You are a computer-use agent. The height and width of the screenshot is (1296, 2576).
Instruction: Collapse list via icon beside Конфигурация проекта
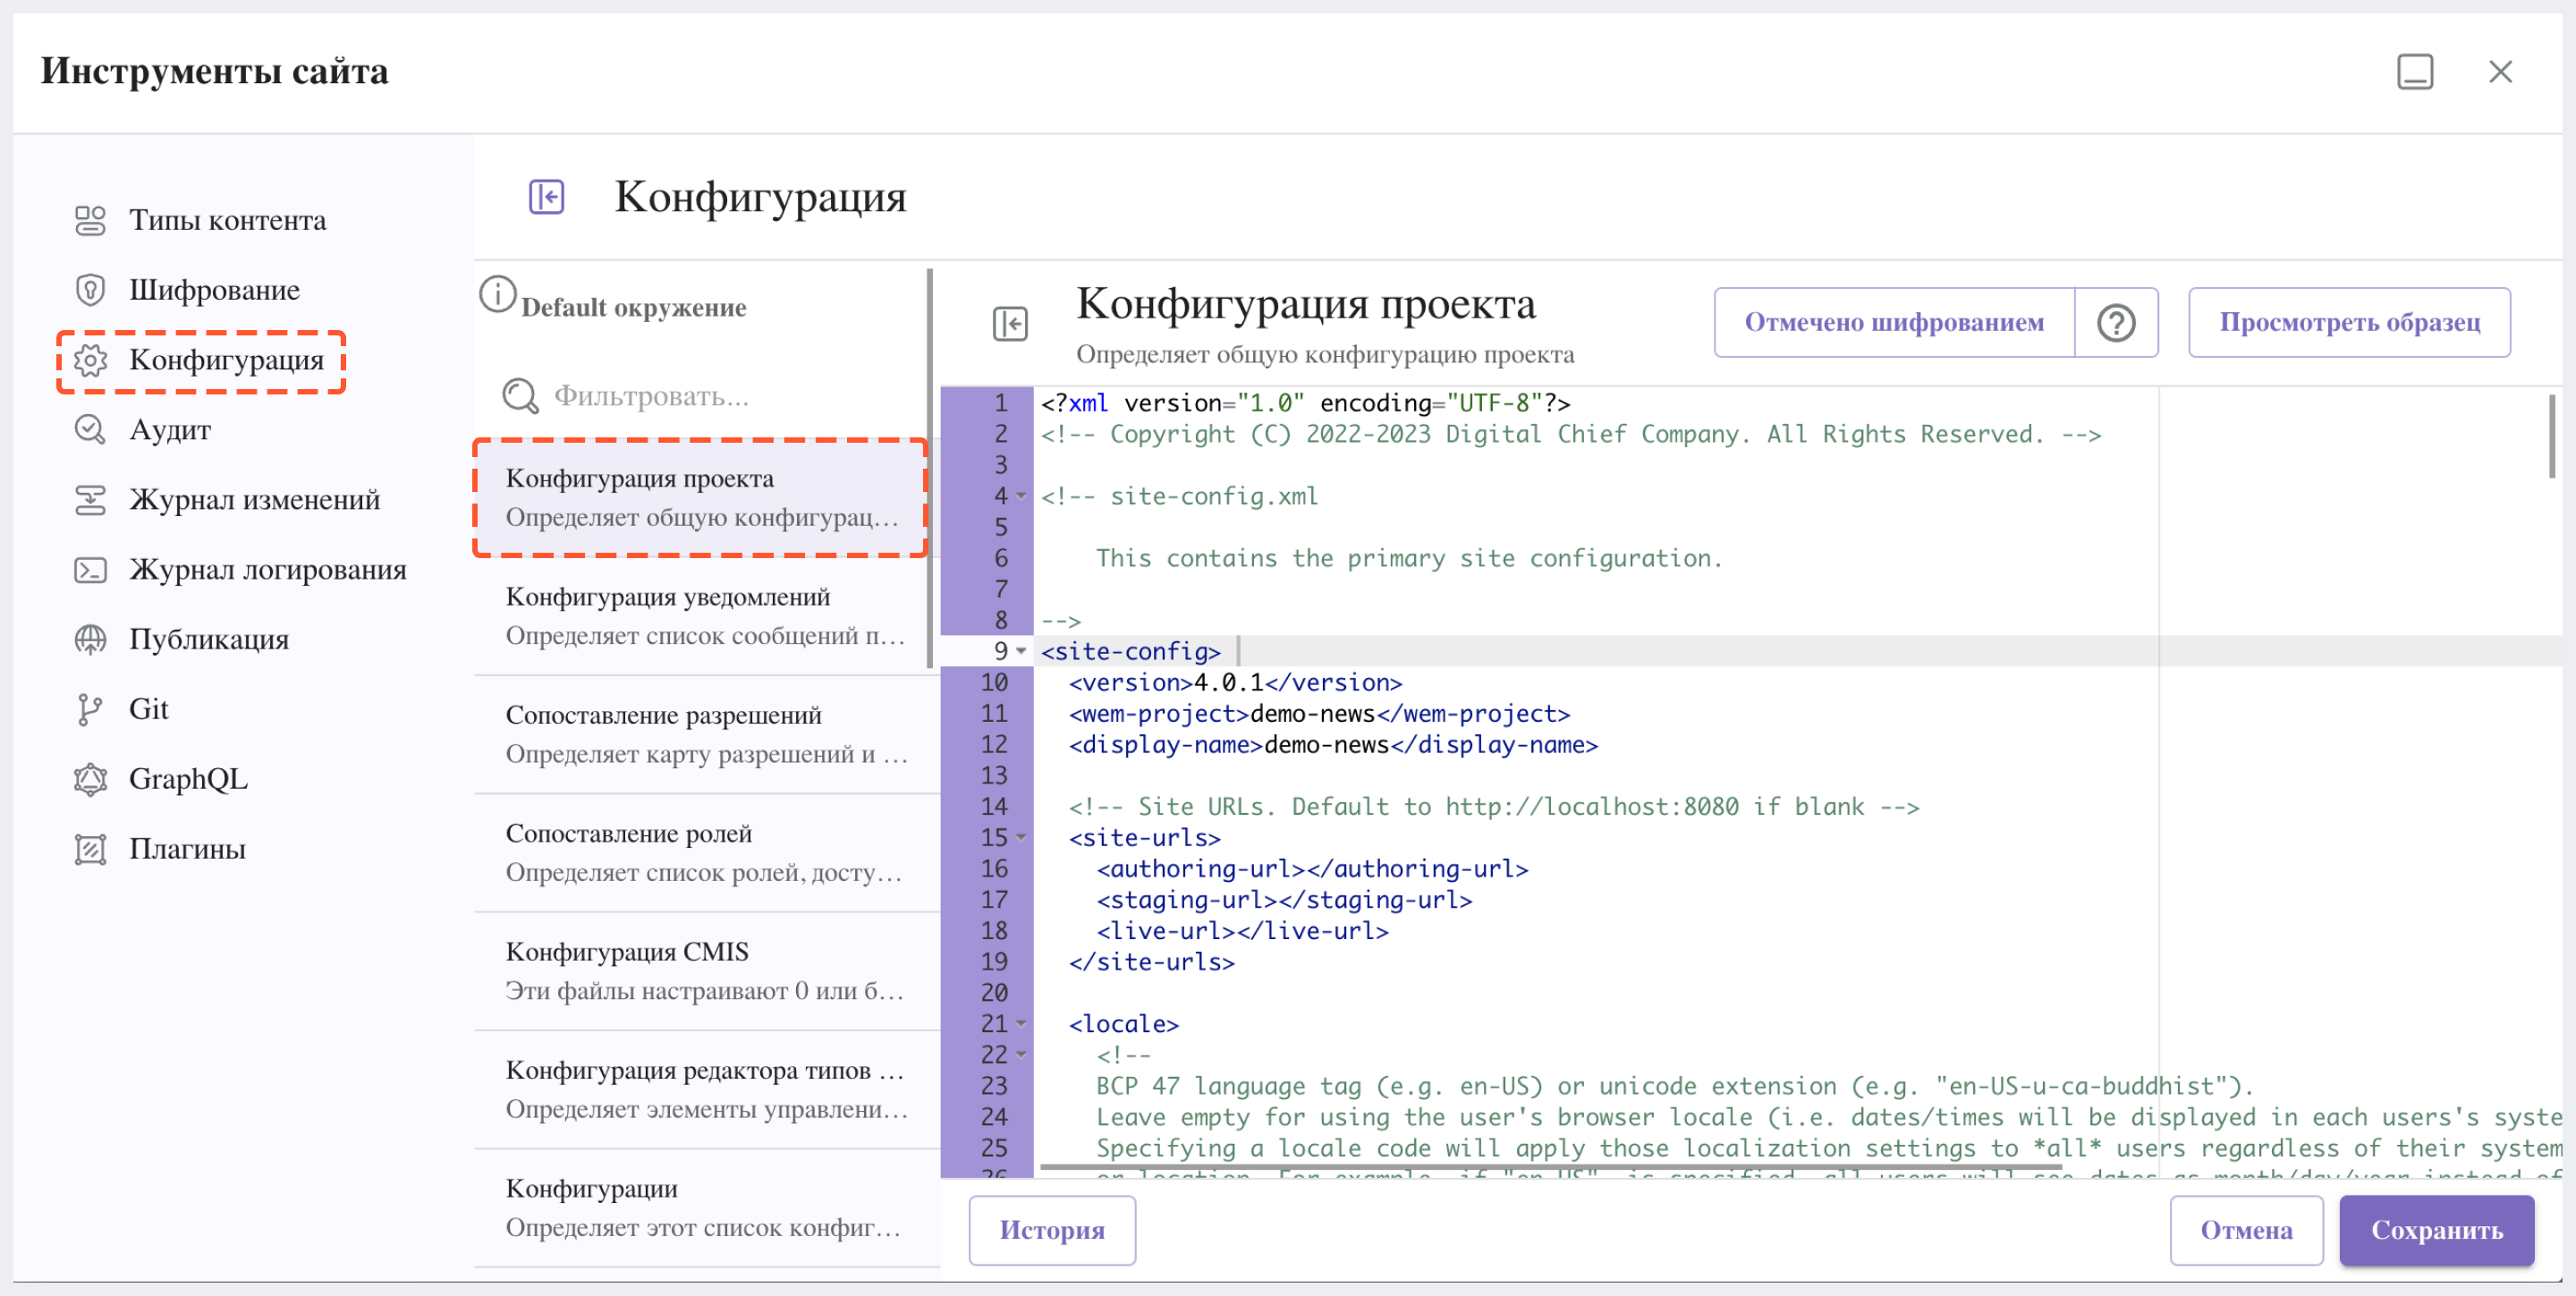(1010, 324)
